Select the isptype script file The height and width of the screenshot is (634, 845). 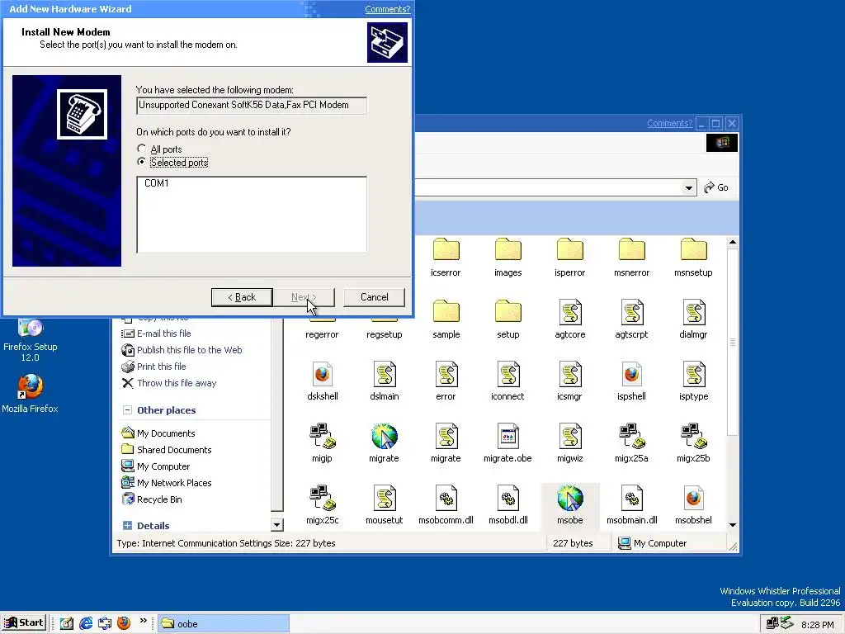(693, 381)
